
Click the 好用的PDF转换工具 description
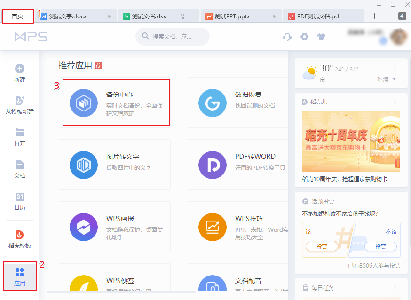point(260,168)
